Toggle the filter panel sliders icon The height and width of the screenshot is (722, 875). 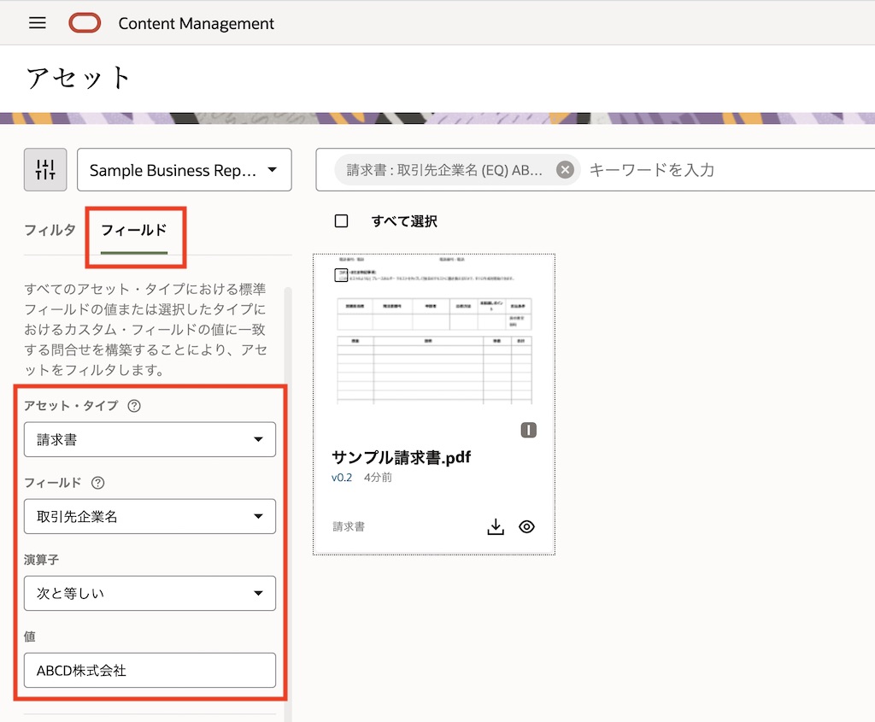coord(45,169)
